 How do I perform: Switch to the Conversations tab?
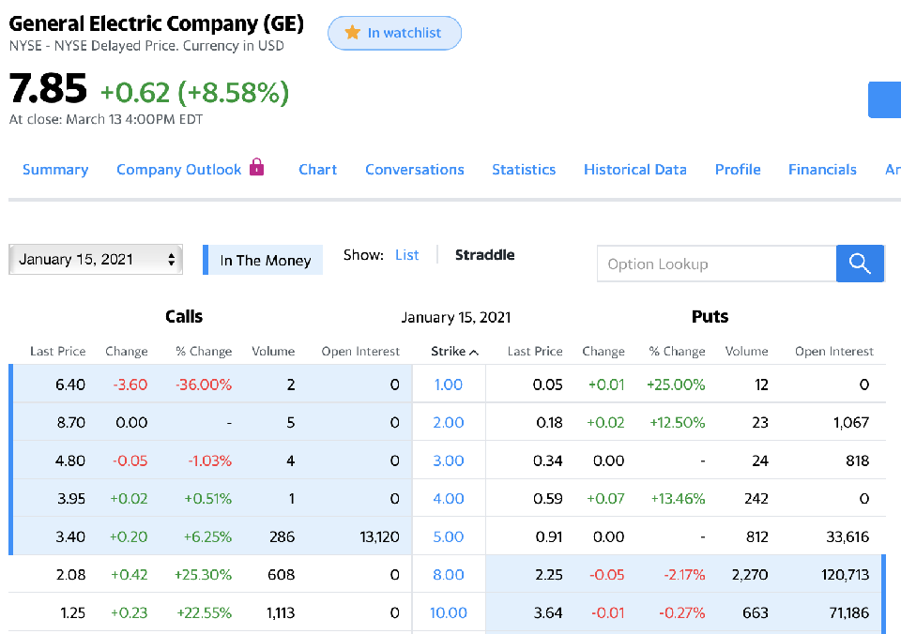(414, 170)
